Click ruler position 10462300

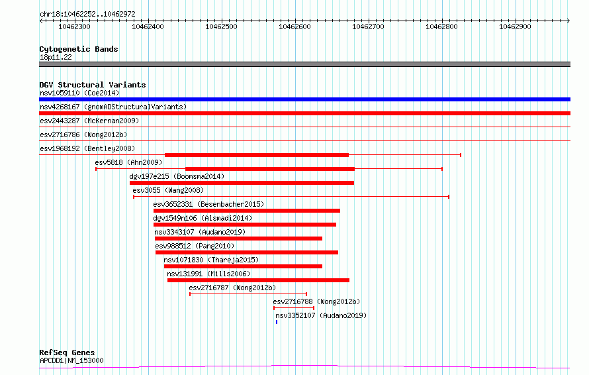[x=74, y=27]
